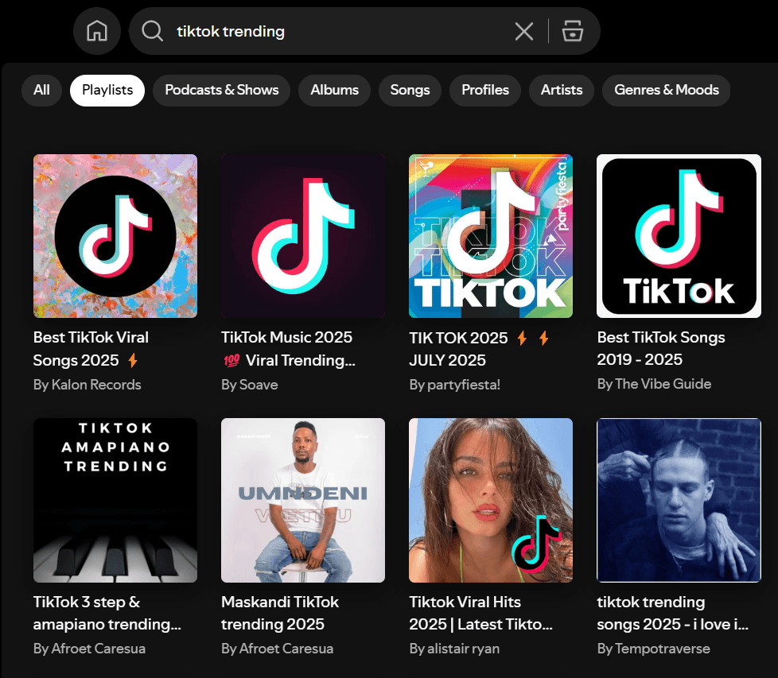
Task: Open the TikTok Music 2025 playlist cover
Action: click(x=302, y=235)
